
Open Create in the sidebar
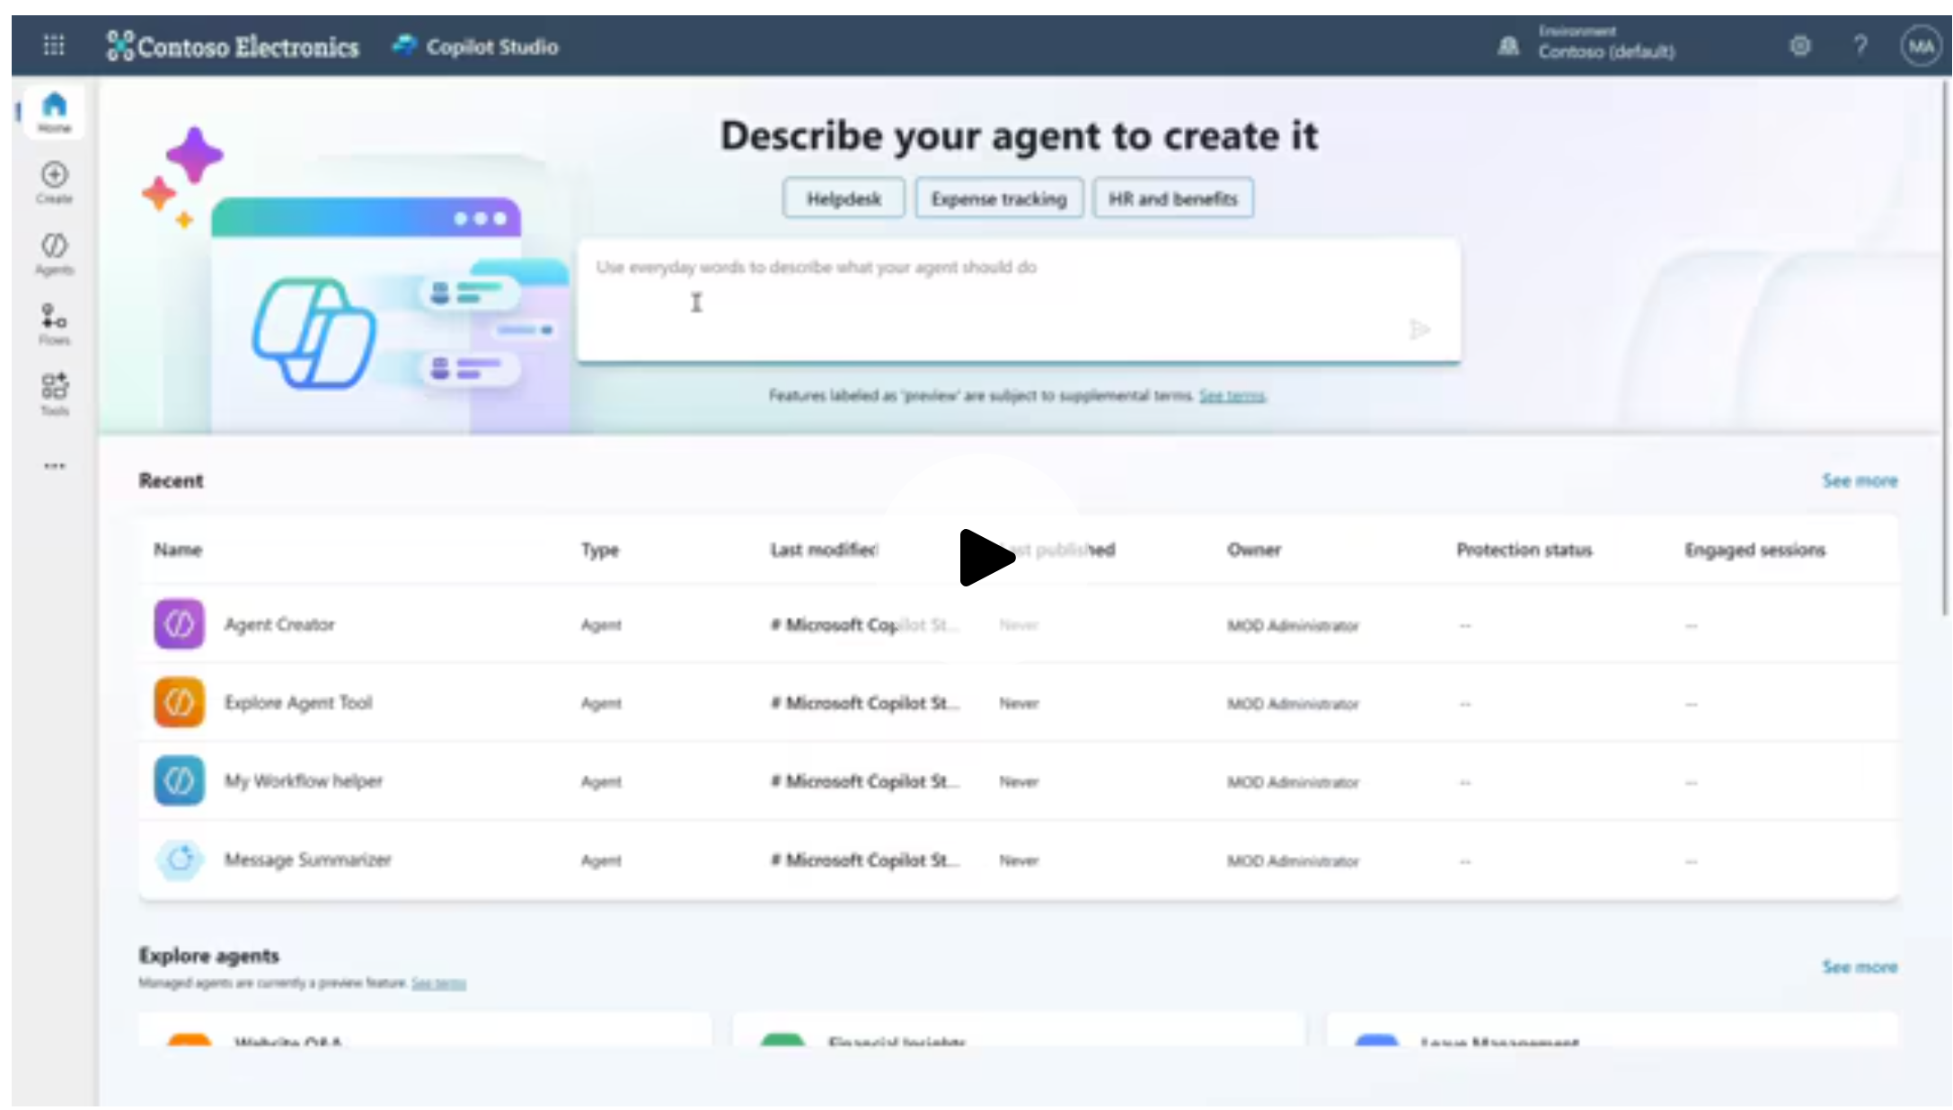pos(54,182)
